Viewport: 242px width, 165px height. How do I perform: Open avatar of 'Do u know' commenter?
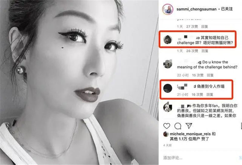168,64
